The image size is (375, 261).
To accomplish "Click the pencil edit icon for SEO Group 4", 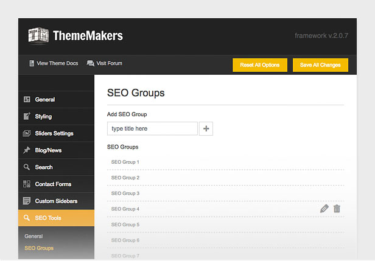I will [x=324, y=209].
